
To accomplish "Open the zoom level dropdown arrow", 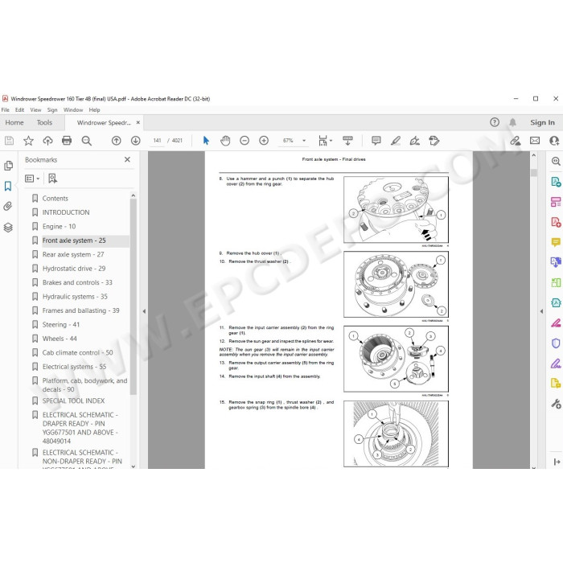I will coord(304,141).
